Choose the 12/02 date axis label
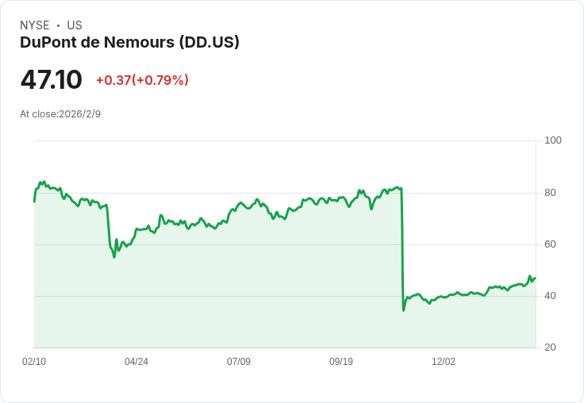This screenshot has height=403, width=584. 444,362
